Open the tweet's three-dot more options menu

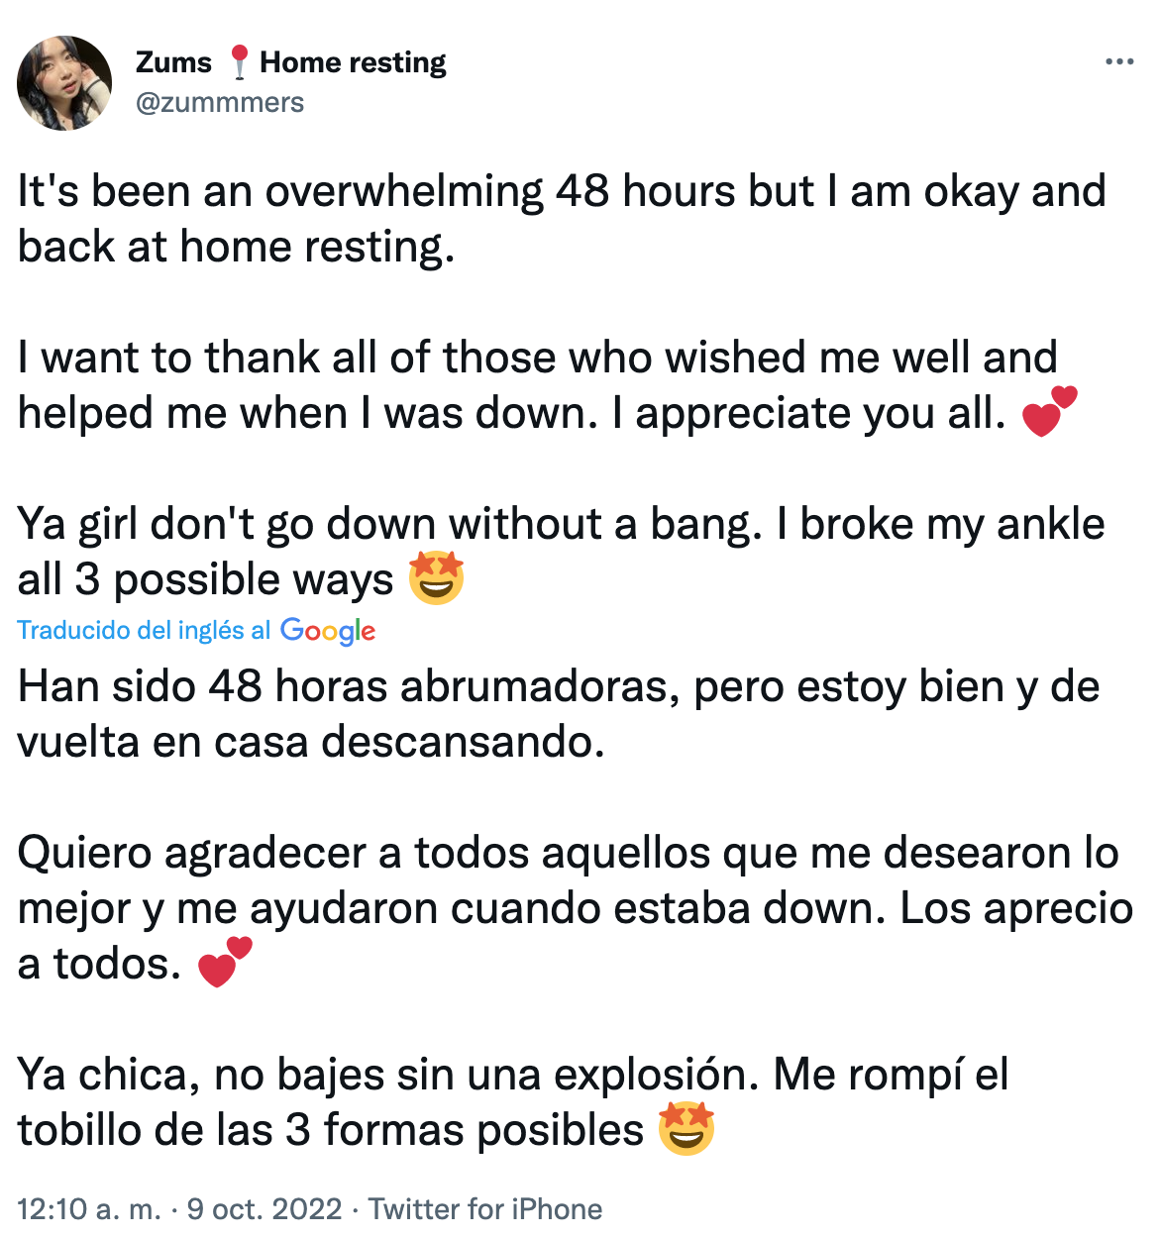[x=1118, y=62]
